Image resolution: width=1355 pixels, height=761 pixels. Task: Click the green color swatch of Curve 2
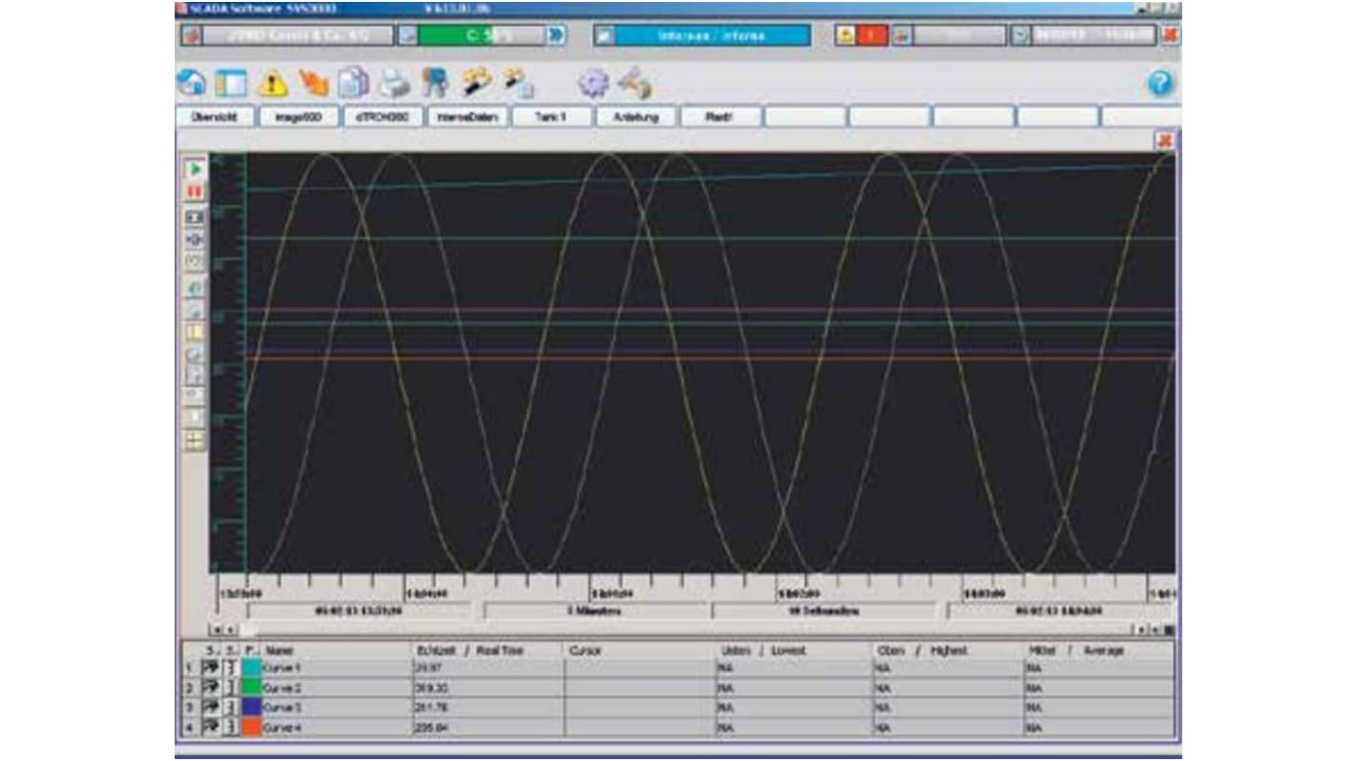[x=252, y=688]
